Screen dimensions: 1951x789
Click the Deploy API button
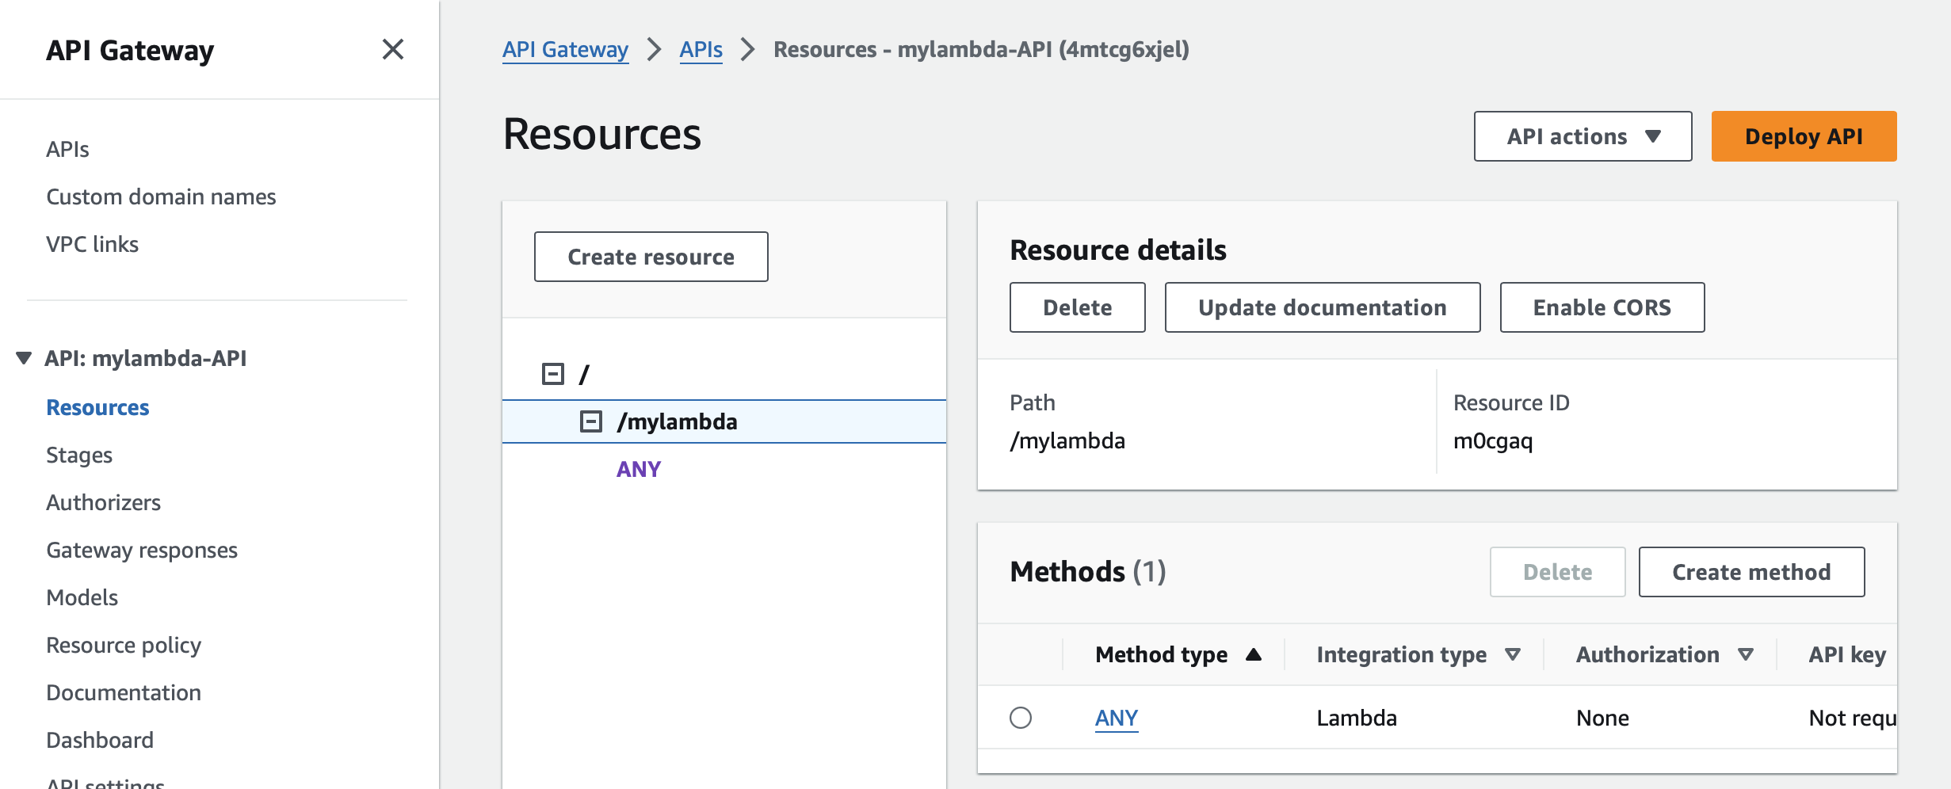pos(1804,136)
